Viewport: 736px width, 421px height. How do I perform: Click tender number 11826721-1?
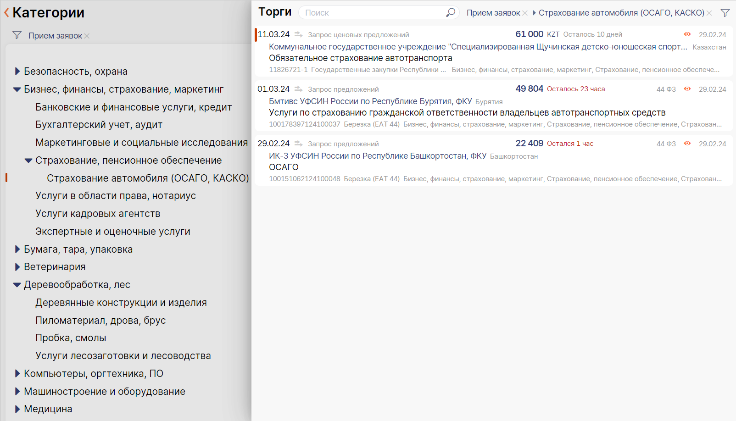point(288,70)
